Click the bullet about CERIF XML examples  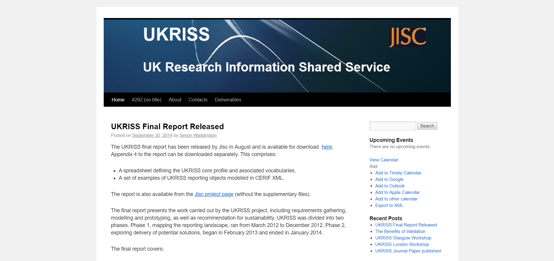click(x=202, y=178)
